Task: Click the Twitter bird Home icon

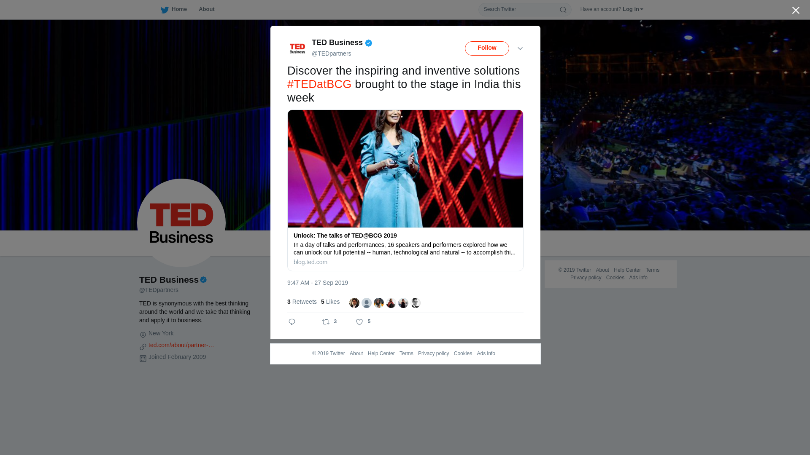Action: click(165, 10)
